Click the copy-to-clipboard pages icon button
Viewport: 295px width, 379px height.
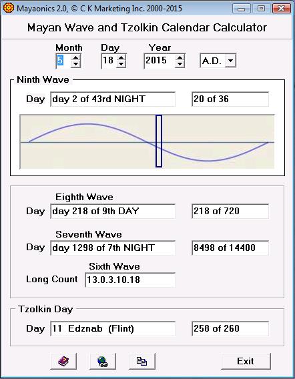coord(142,361)
